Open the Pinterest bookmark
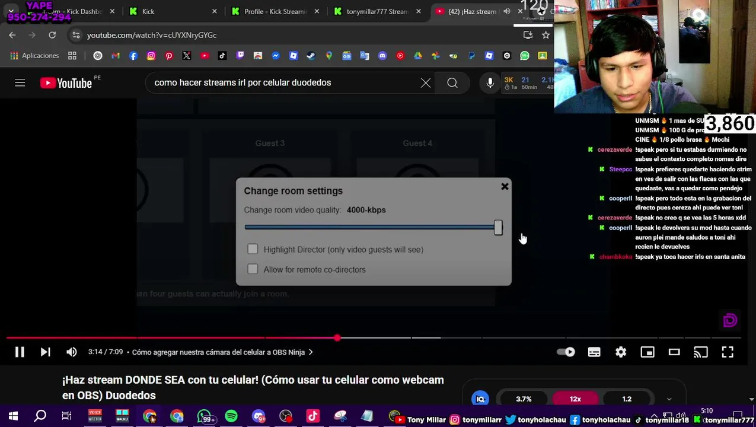Screen dimensions: 756x427 point(169,56)
